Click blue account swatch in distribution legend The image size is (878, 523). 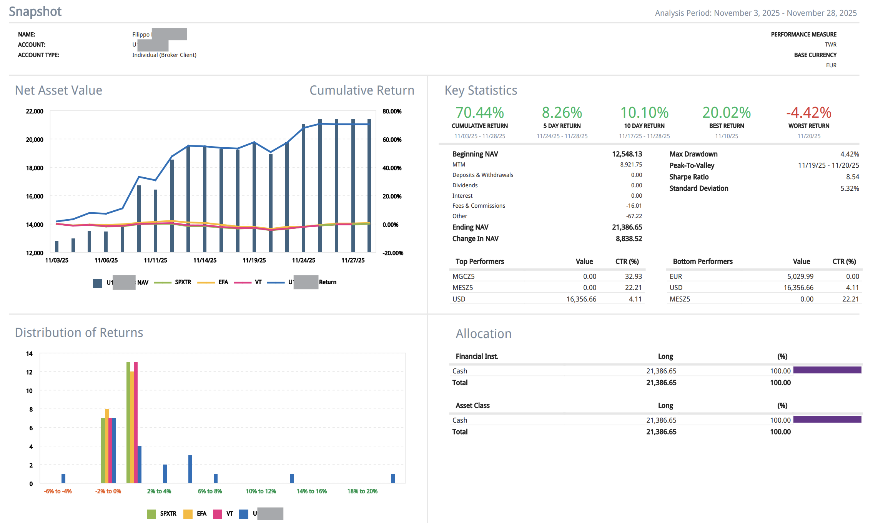click(x=244, y=514)
